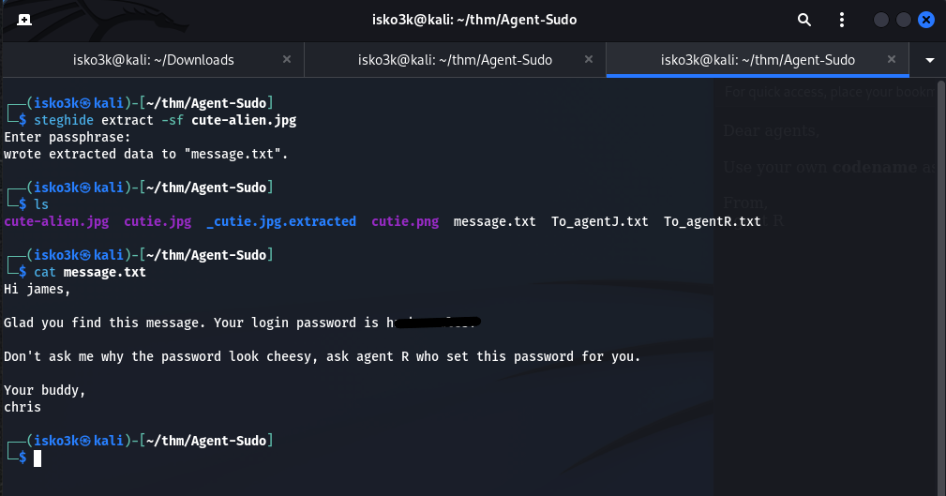Click cute-alien.jpg in the ls output
946x496 pixels.
56,221
